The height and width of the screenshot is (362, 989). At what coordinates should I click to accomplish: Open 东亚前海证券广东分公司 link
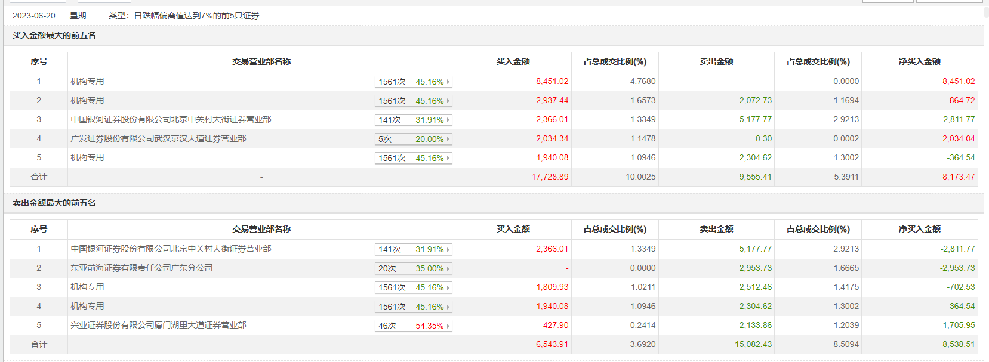coord(141,268)
